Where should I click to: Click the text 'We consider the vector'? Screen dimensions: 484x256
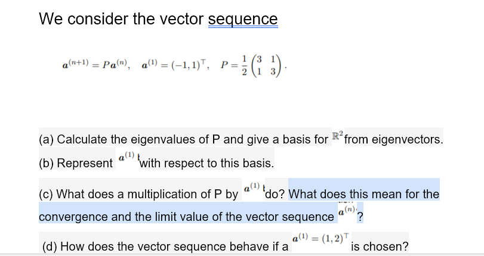tap(121, 19)
